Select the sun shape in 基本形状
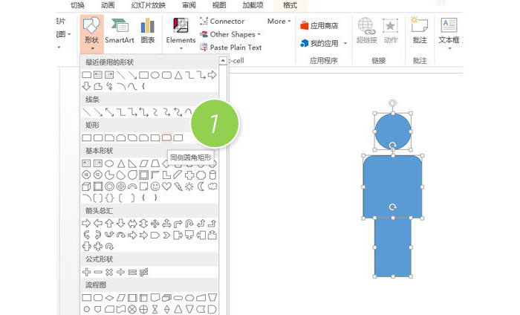Image resolution: width=520 pixels, height=315 pixels. click(x=189, y=186)
